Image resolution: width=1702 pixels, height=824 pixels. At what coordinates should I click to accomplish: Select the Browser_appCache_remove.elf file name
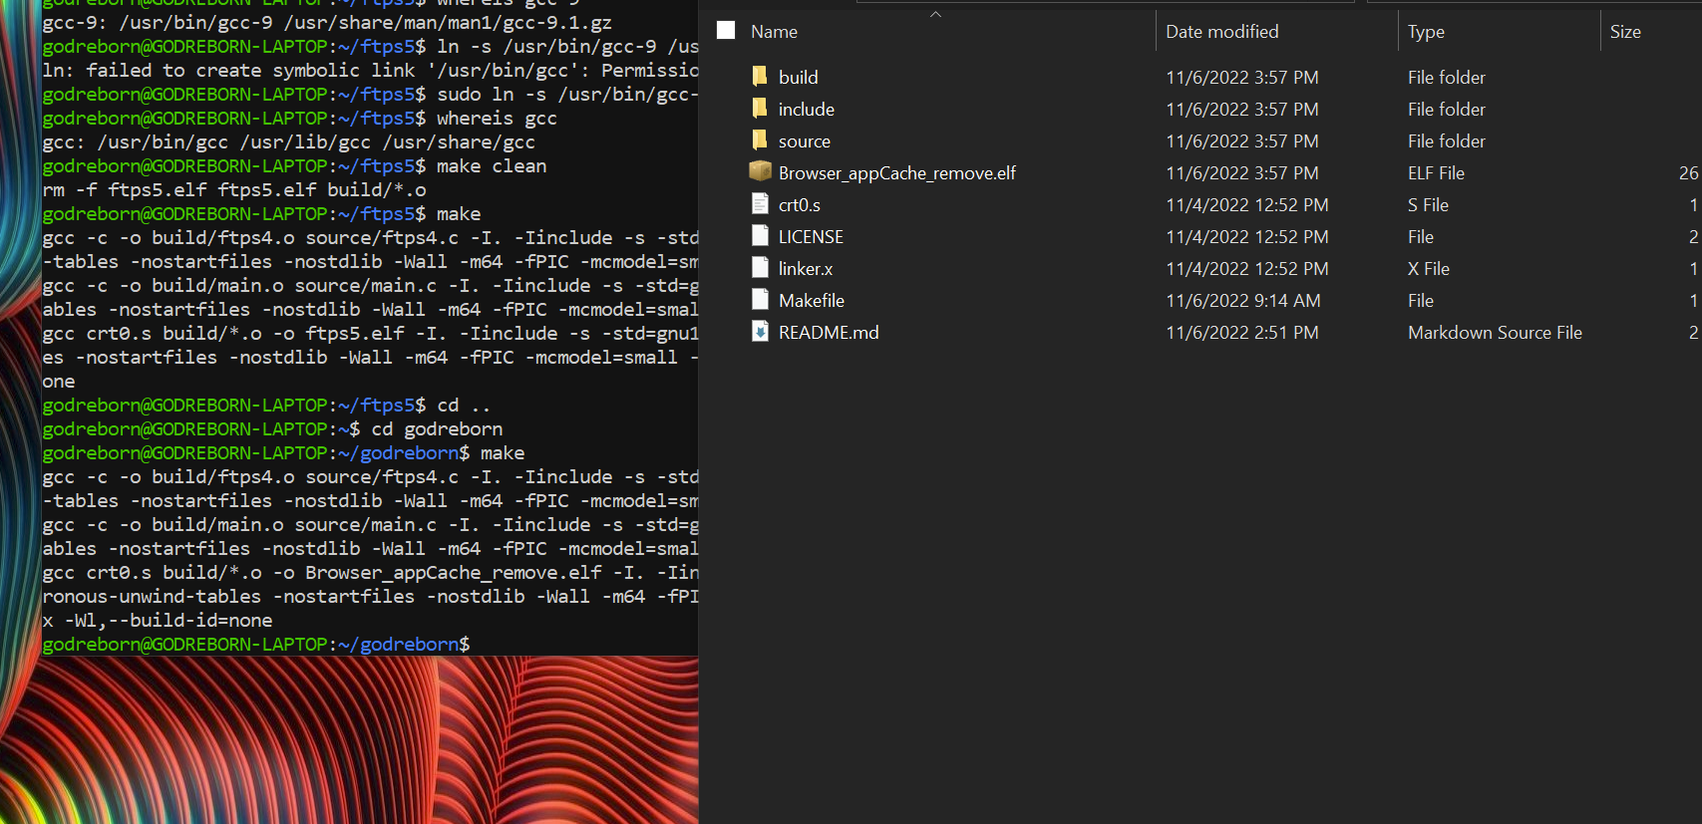(x=896, y=172)
